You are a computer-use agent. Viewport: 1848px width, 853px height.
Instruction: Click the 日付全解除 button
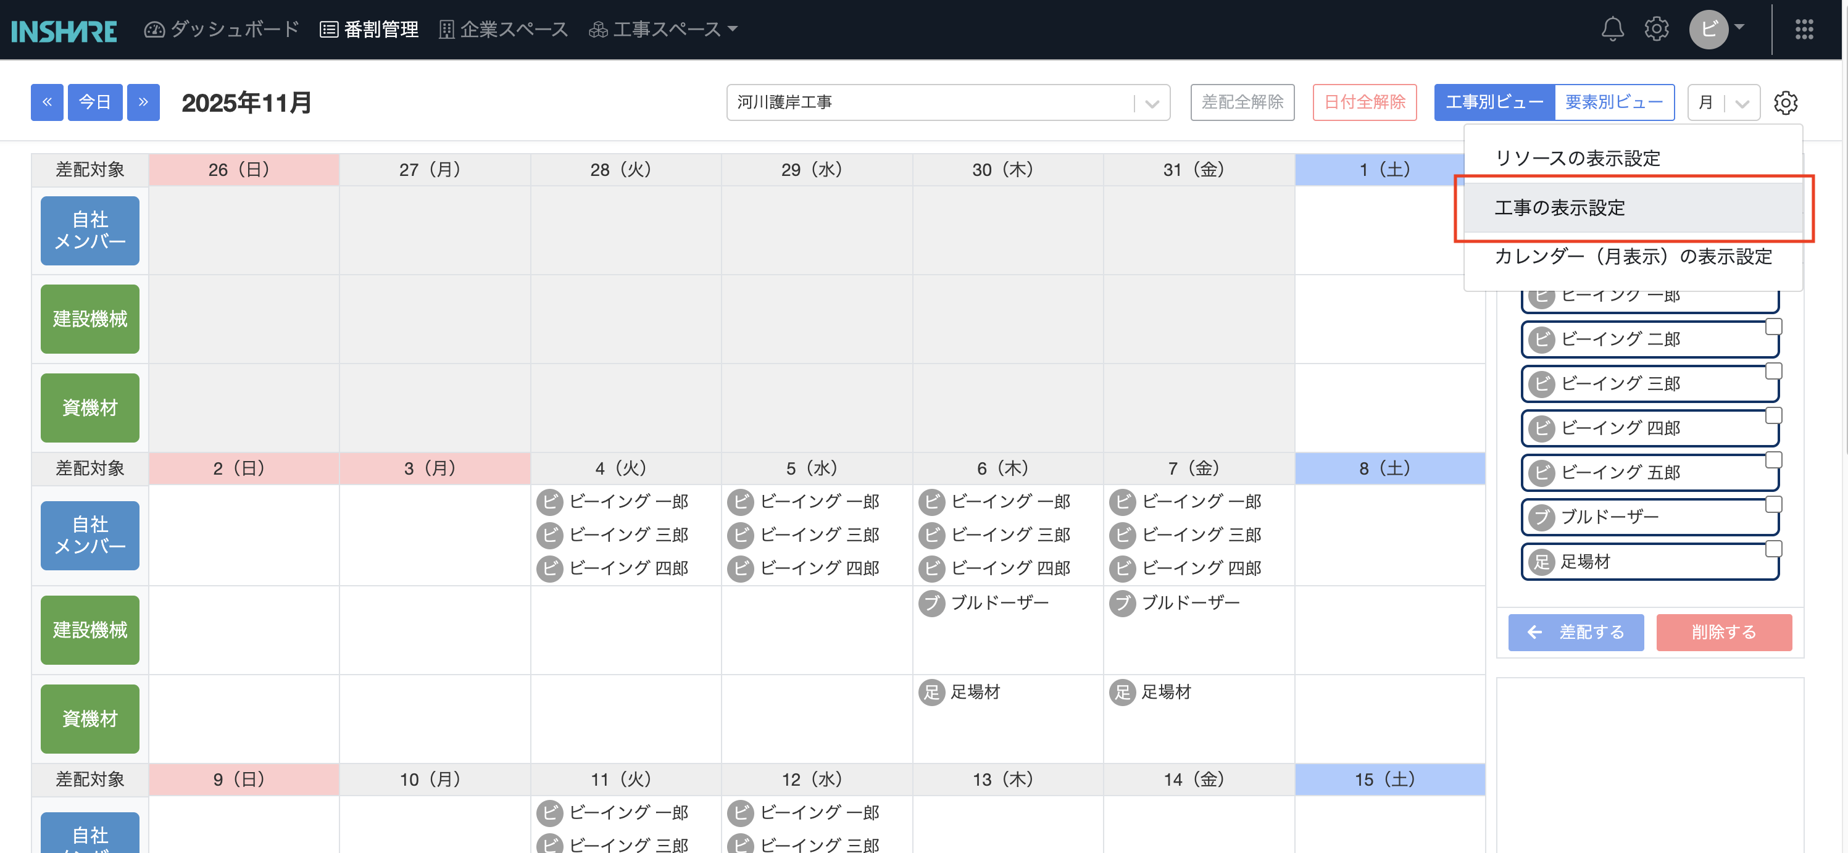click(x=1365, y=102)
